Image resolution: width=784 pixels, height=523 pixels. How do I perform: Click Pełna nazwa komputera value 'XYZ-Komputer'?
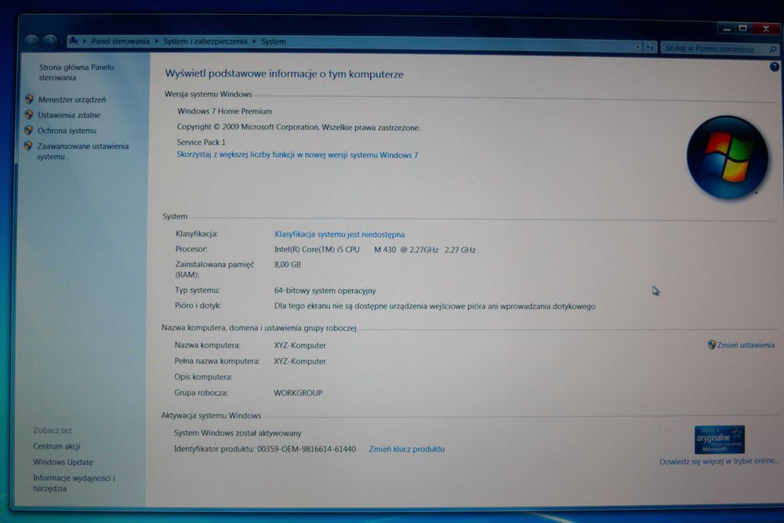299,361
